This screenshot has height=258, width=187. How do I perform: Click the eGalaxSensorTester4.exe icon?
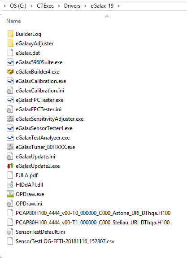[10, 128]
